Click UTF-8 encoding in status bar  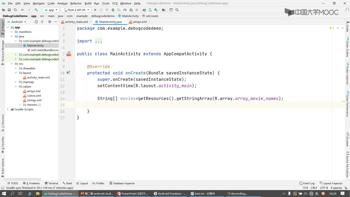[324, 188]
